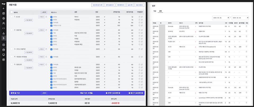Click the 입금 내역 button
Viewport: 254px width, 107px height.
click(x=130, y=5)
